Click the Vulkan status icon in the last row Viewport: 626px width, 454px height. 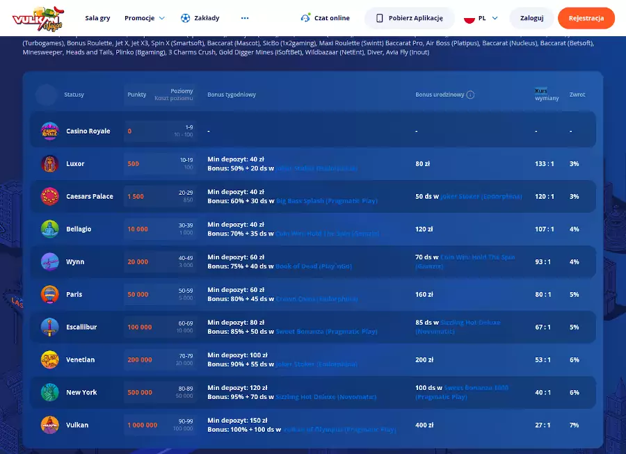click(x=49, y=425)
